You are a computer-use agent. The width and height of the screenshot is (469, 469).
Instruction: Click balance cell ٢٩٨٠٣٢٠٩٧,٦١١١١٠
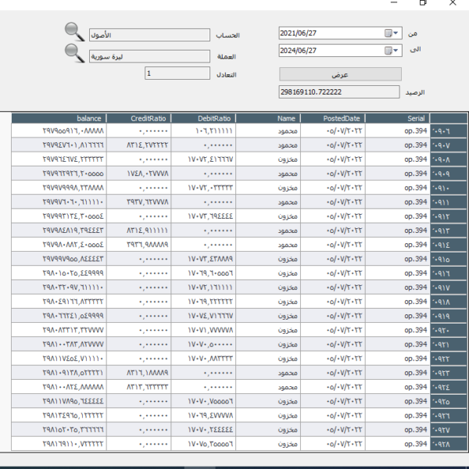click(59, 287)
